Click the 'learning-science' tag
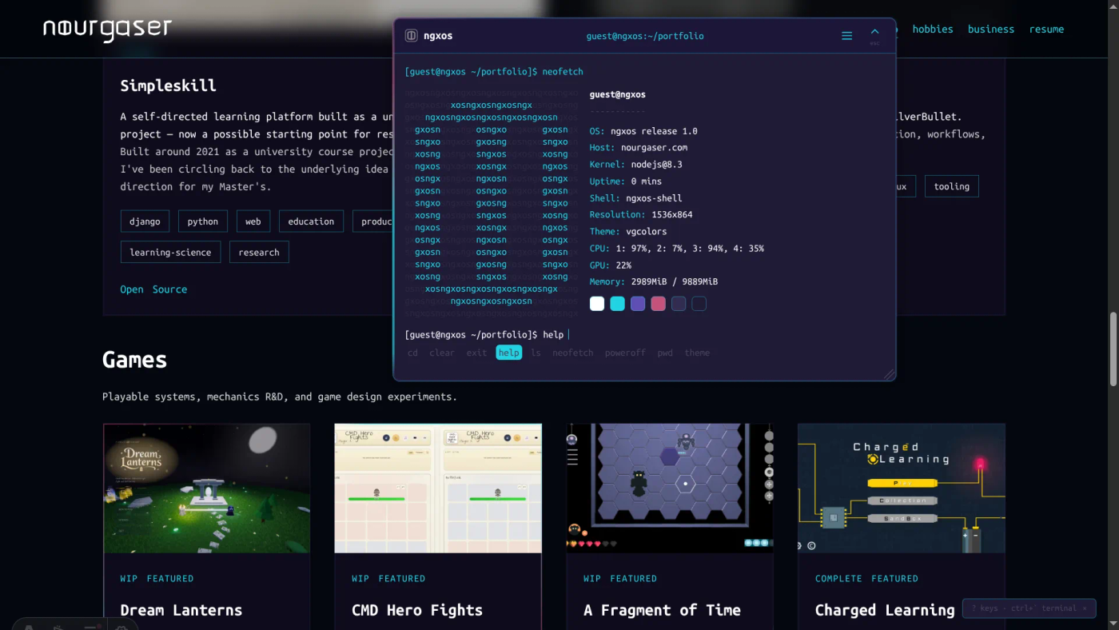The image size is (1119, 630). pos(170,252)
